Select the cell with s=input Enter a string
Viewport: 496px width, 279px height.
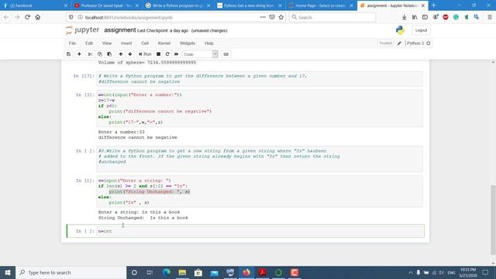tap(260, 191)
